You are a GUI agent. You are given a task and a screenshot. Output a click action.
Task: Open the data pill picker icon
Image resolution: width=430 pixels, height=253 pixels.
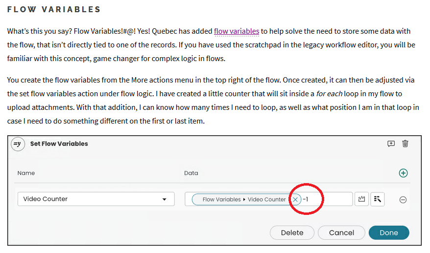pos(377,199)
